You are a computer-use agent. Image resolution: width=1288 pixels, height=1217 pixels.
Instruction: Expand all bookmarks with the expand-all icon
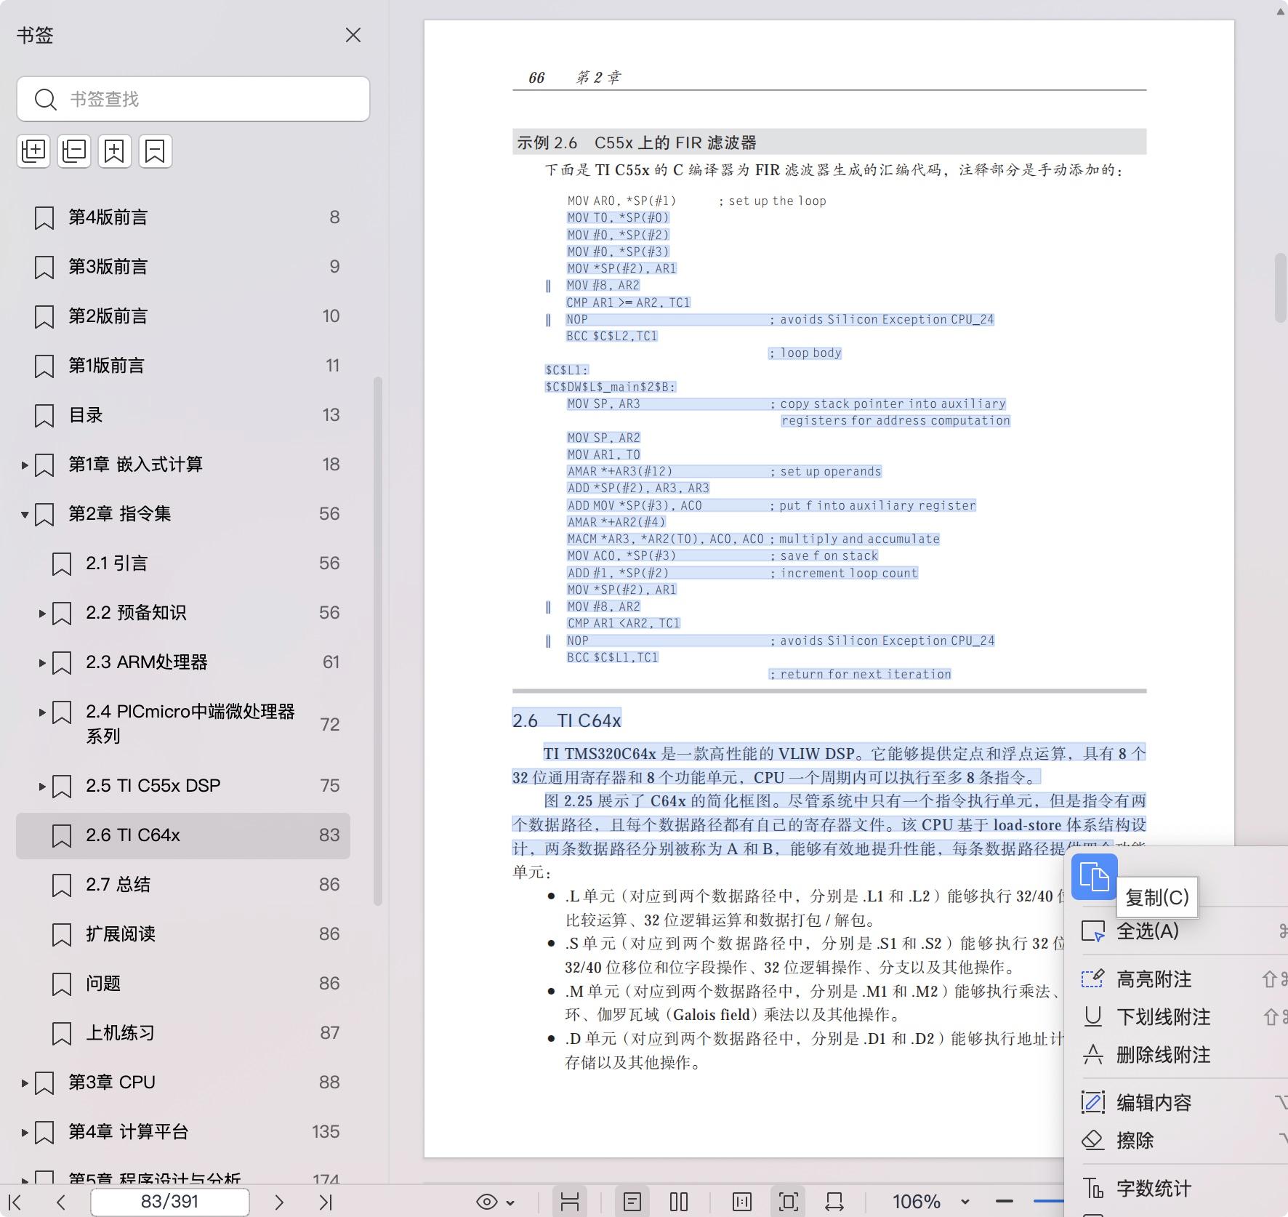pyautogui.click(x=33, y=150)
